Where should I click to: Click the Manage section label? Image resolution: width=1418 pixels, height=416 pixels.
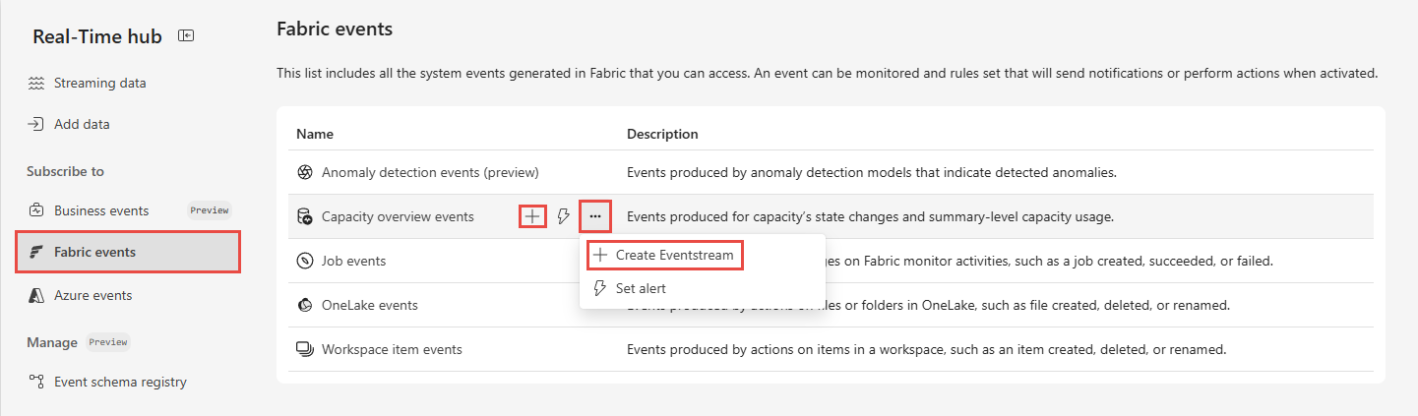(x=52, y=342)
